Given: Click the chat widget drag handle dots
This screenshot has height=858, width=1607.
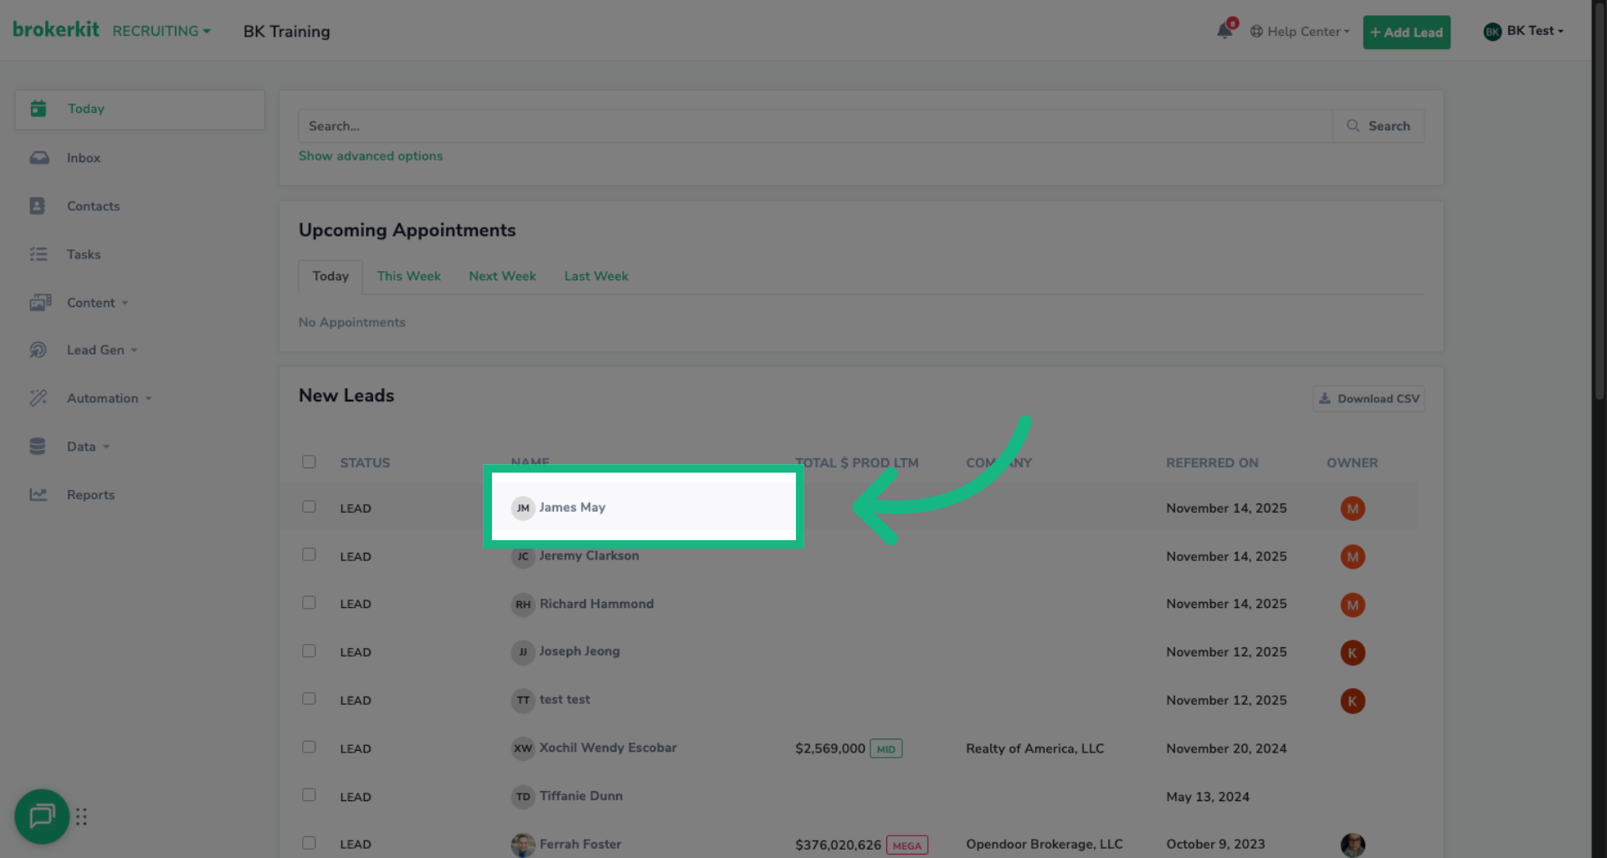Looking at the screenshot, I should pyautogui.click(x=81, y=816).
